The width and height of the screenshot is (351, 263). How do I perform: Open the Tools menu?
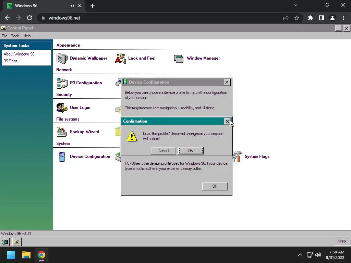click(x=15, y=36)
